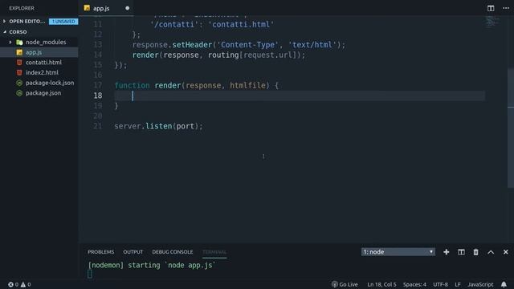Viewport: 514px width, 289px height.
Task: Click the 'function render' declaration line
Action: tap(196, 86)
